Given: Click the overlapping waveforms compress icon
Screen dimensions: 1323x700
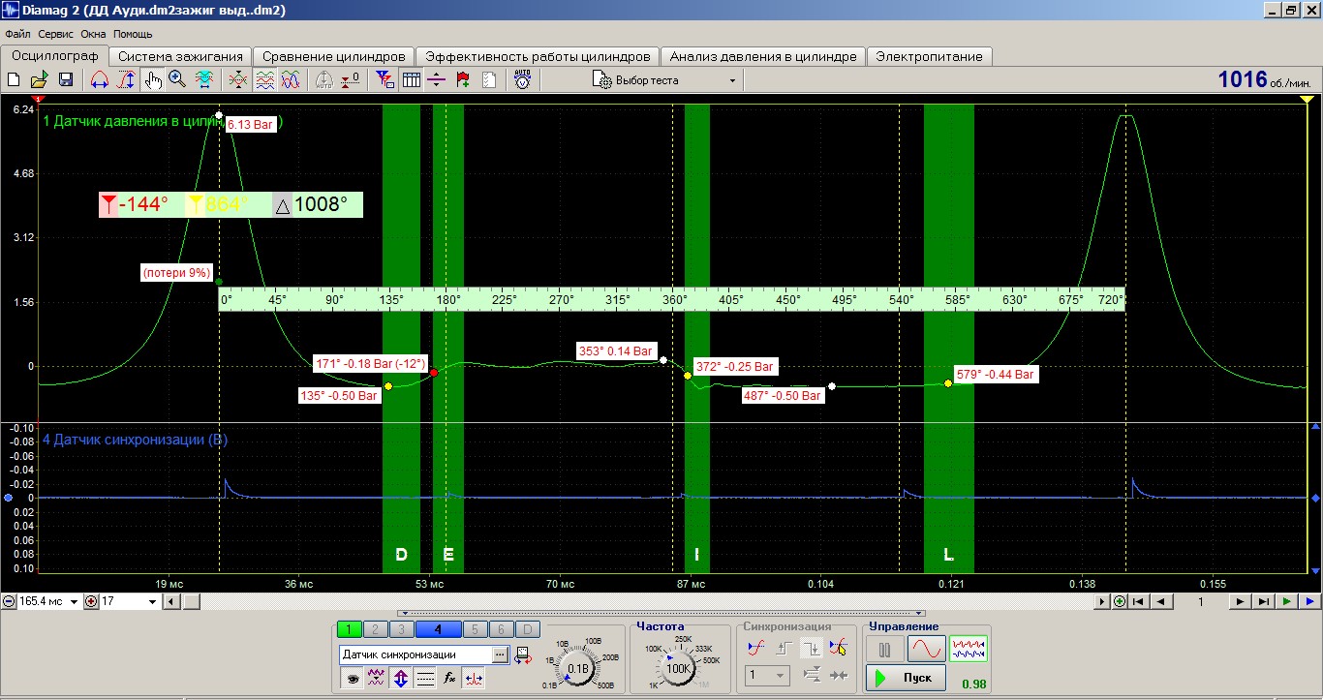Looking at the screenshot, I should [238, 80].
